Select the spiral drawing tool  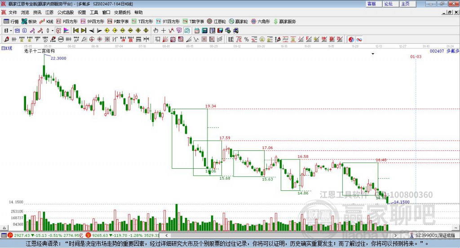tap(45, 39)
